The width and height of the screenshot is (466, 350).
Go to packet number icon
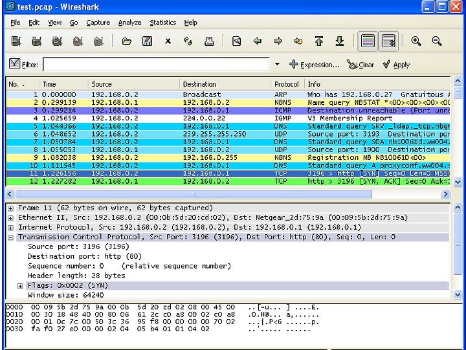(x=298, y=41)
